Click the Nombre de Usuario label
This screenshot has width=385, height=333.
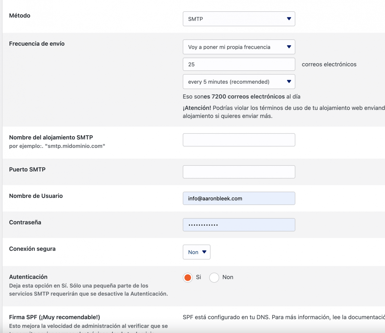[x=36, y=196]
